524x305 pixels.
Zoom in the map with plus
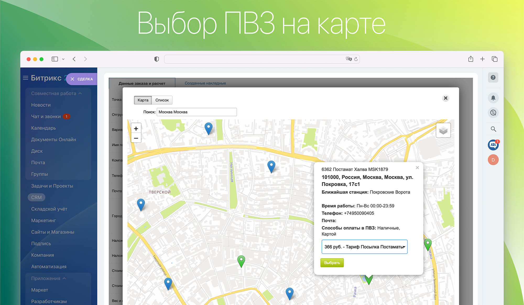(136, 128)
